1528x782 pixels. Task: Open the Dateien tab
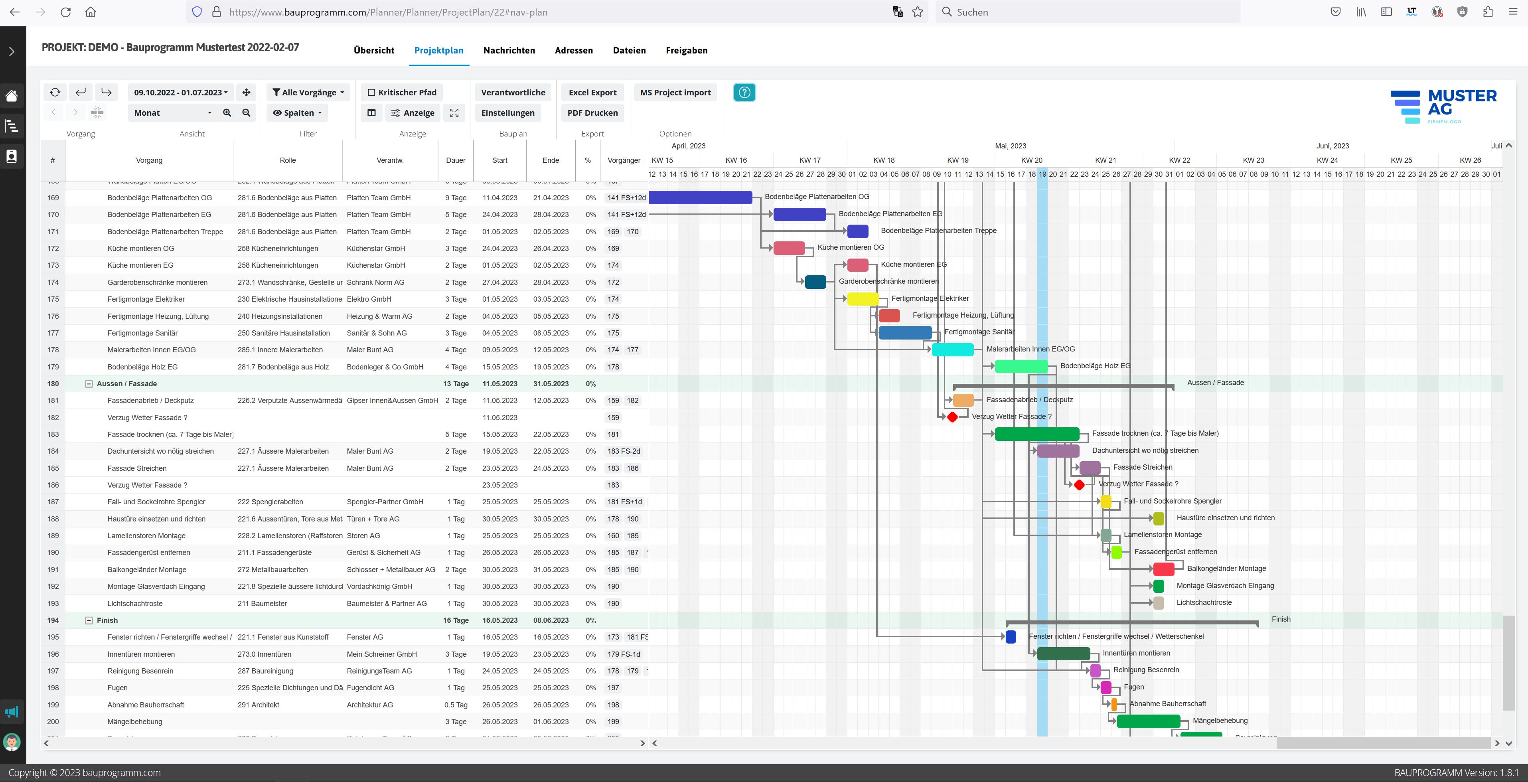tap(629, 50)
